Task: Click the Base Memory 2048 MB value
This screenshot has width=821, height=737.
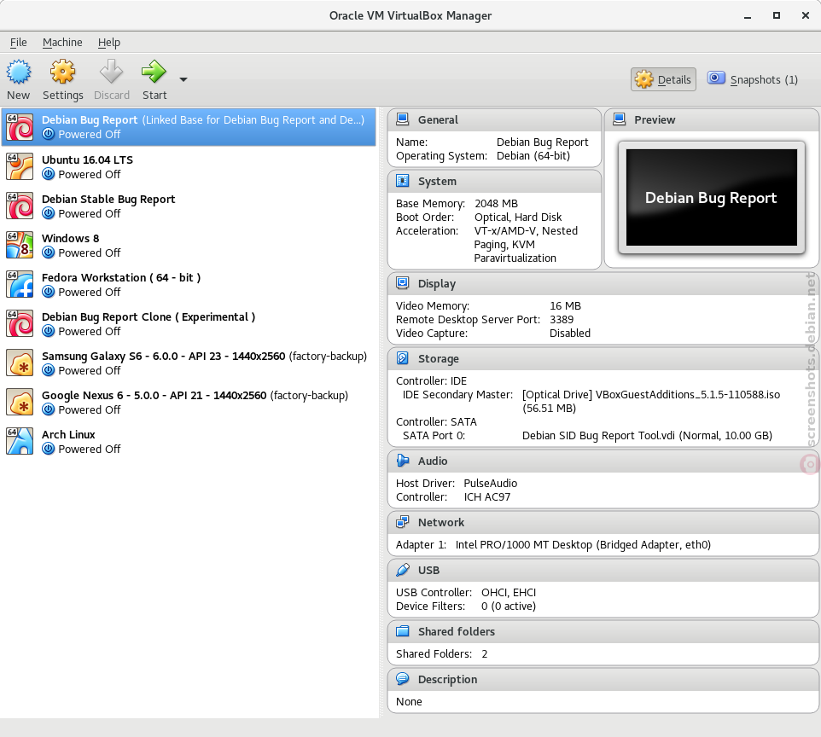Action: pyautogui.click(x=496, y=203)
